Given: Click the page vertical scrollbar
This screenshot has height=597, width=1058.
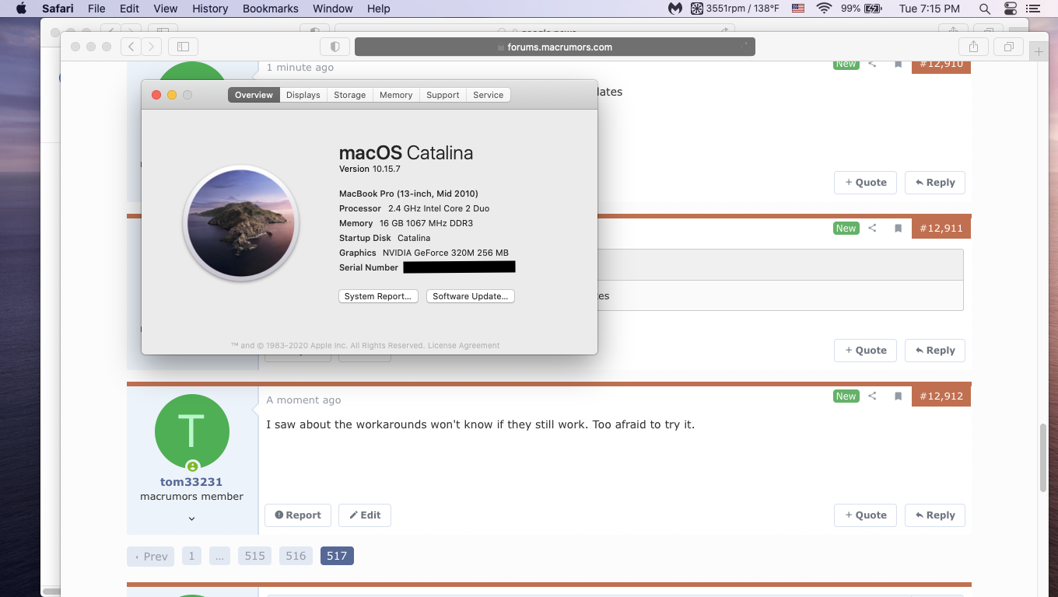Looking at the screenshot, I should [1043, 459].
